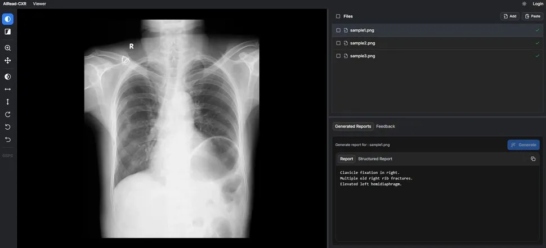The image size is (546, 248).
Task: Rotate the image clockwise
Action: [8, 114]
